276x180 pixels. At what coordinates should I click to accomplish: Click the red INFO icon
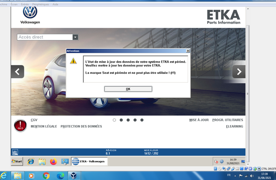click(x=20, y=126)
